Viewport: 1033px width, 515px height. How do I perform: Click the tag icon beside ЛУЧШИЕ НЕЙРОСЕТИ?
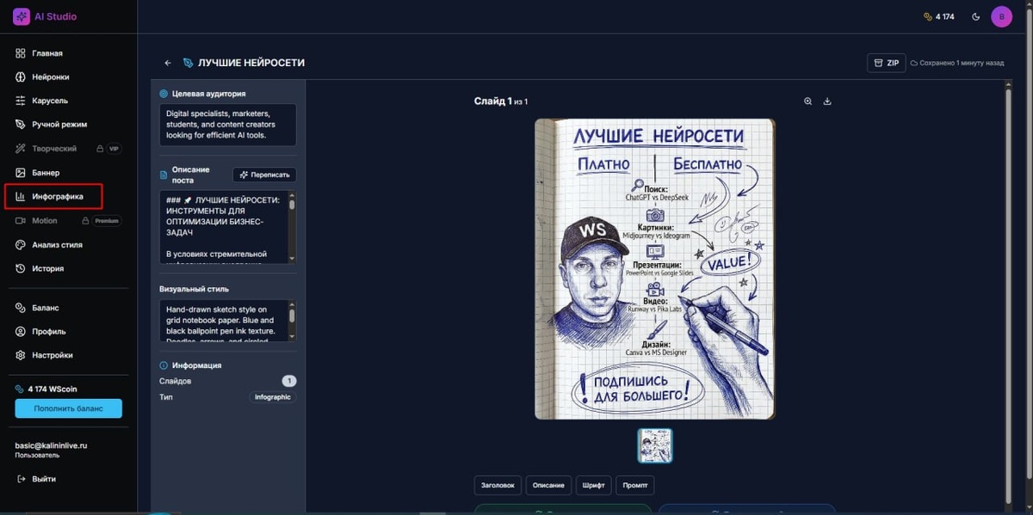(x=189, y=63)
